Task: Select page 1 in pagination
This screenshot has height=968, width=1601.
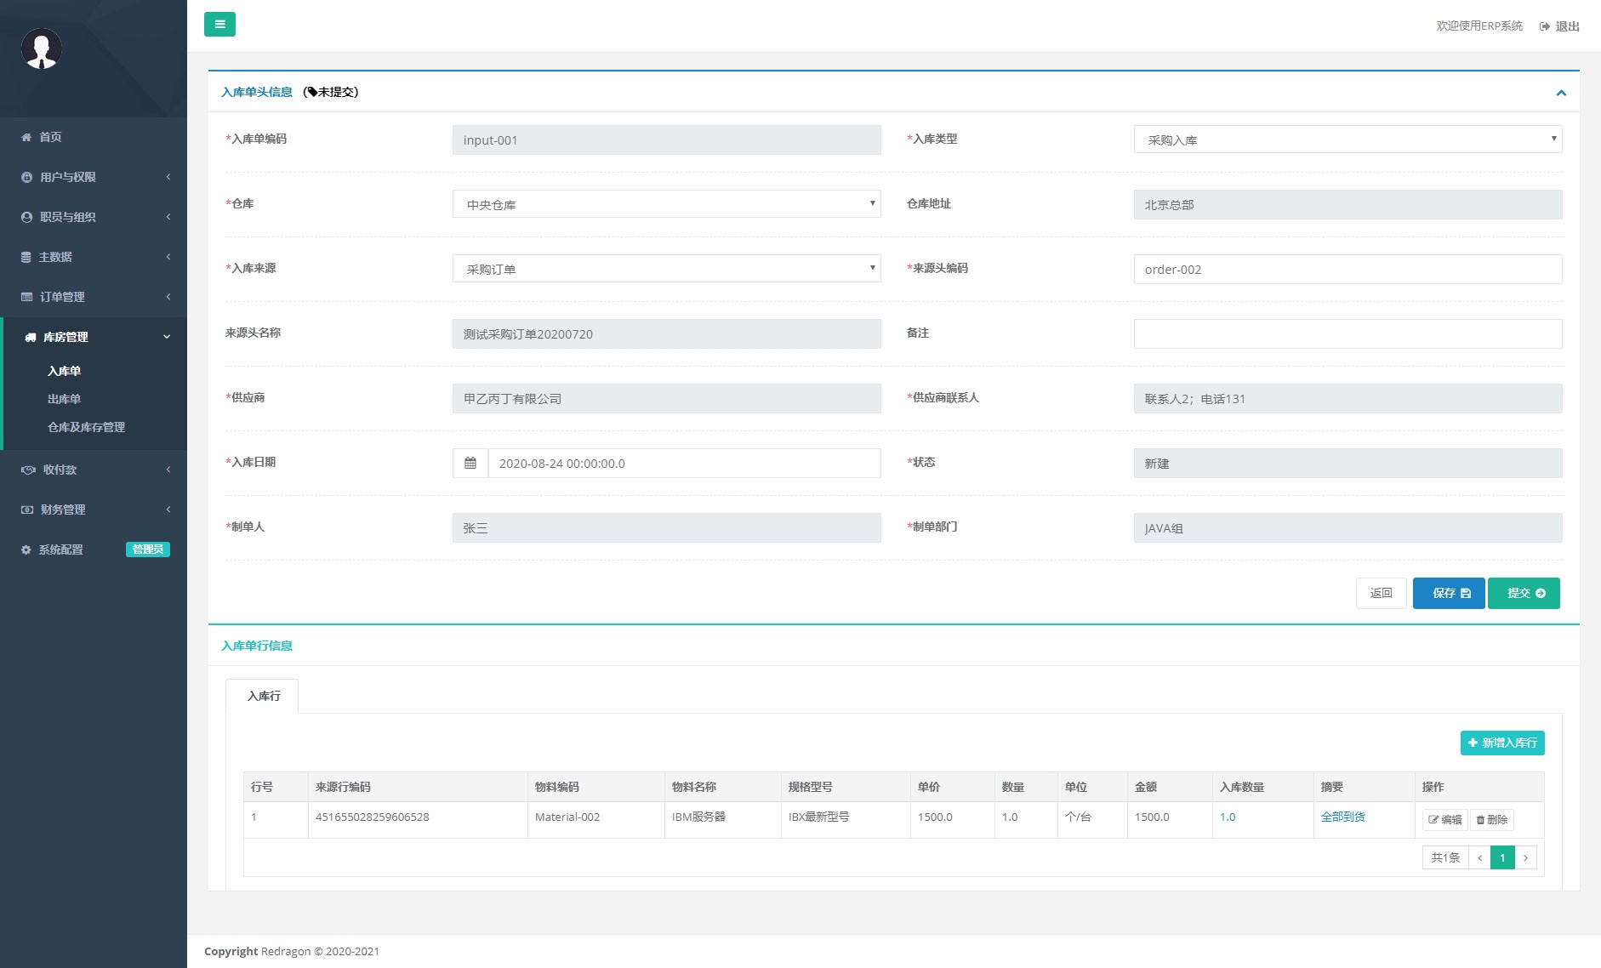Action: point(1502,857)
